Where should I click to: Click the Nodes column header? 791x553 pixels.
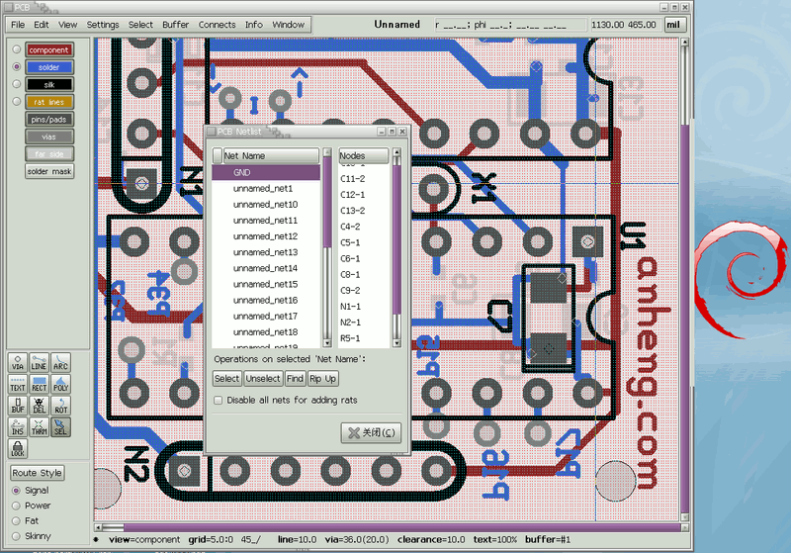(363, 156)
